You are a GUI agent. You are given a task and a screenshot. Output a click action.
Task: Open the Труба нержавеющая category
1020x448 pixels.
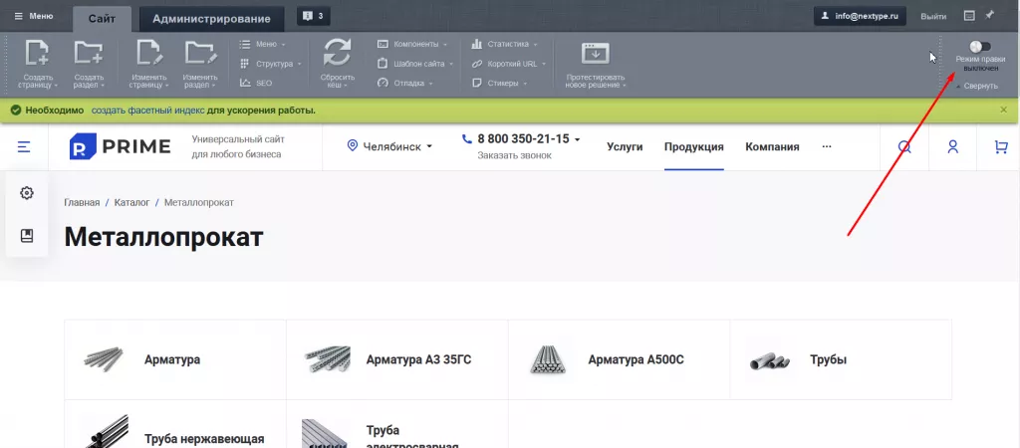tap(175, 424)
